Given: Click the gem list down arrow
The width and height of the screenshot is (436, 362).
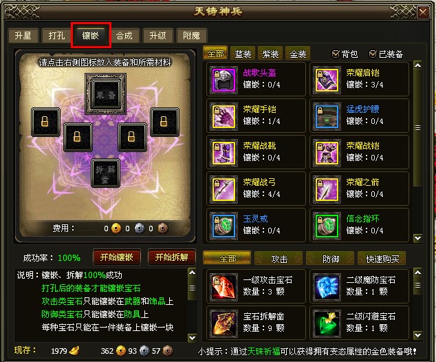Looking at the screenshot, I should [x=417, y=335].
